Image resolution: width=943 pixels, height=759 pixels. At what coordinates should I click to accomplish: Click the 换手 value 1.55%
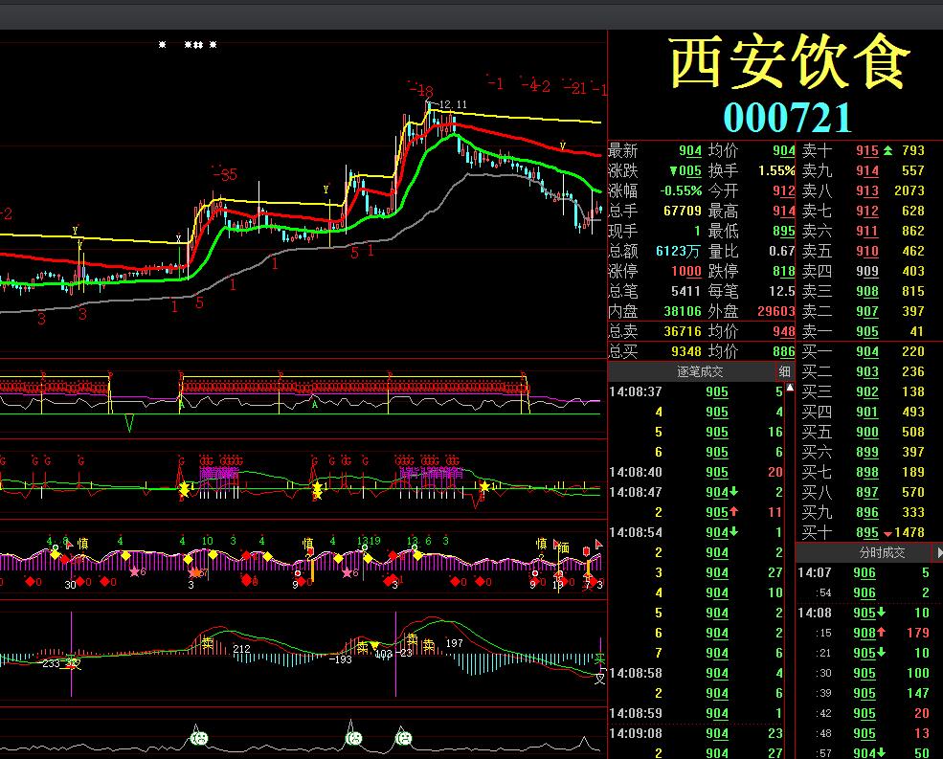tap(776, 170)
